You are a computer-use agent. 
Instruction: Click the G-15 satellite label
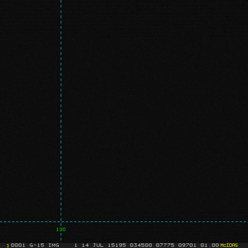tap(37, 245)
